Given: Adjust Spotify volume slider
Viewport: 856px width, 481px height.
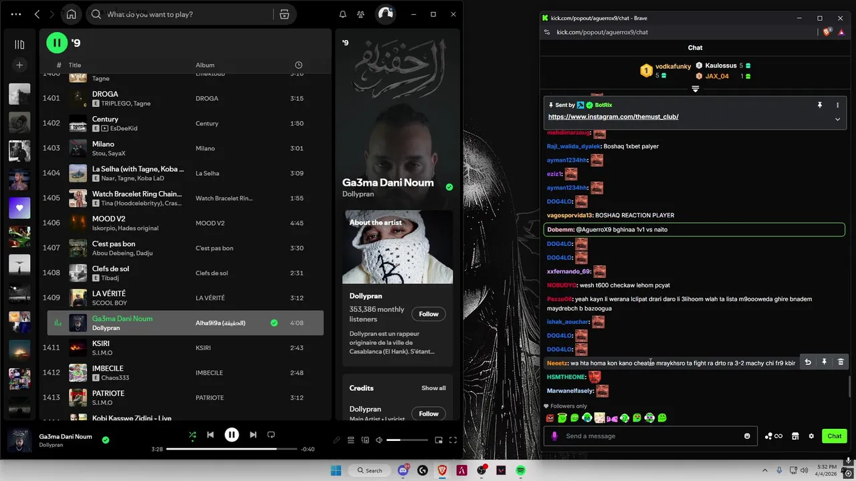Looking at the screenshot, I should pyautogui.click(x=407, y=440).
